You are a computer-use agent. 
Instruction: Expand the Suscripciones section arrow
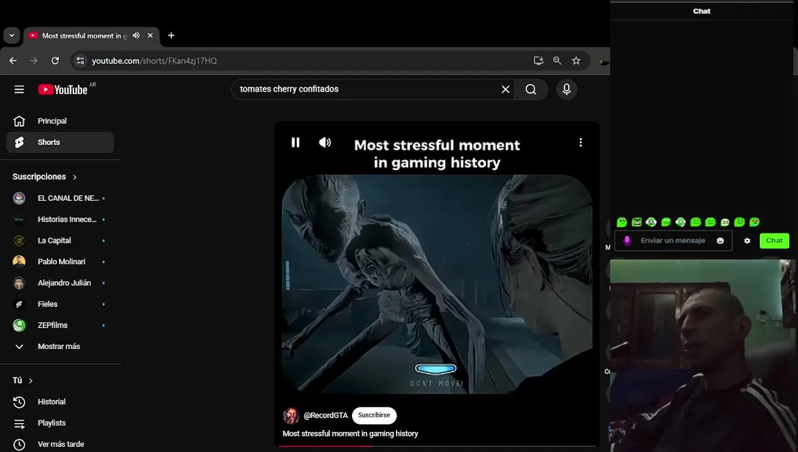tap(75, 177)
